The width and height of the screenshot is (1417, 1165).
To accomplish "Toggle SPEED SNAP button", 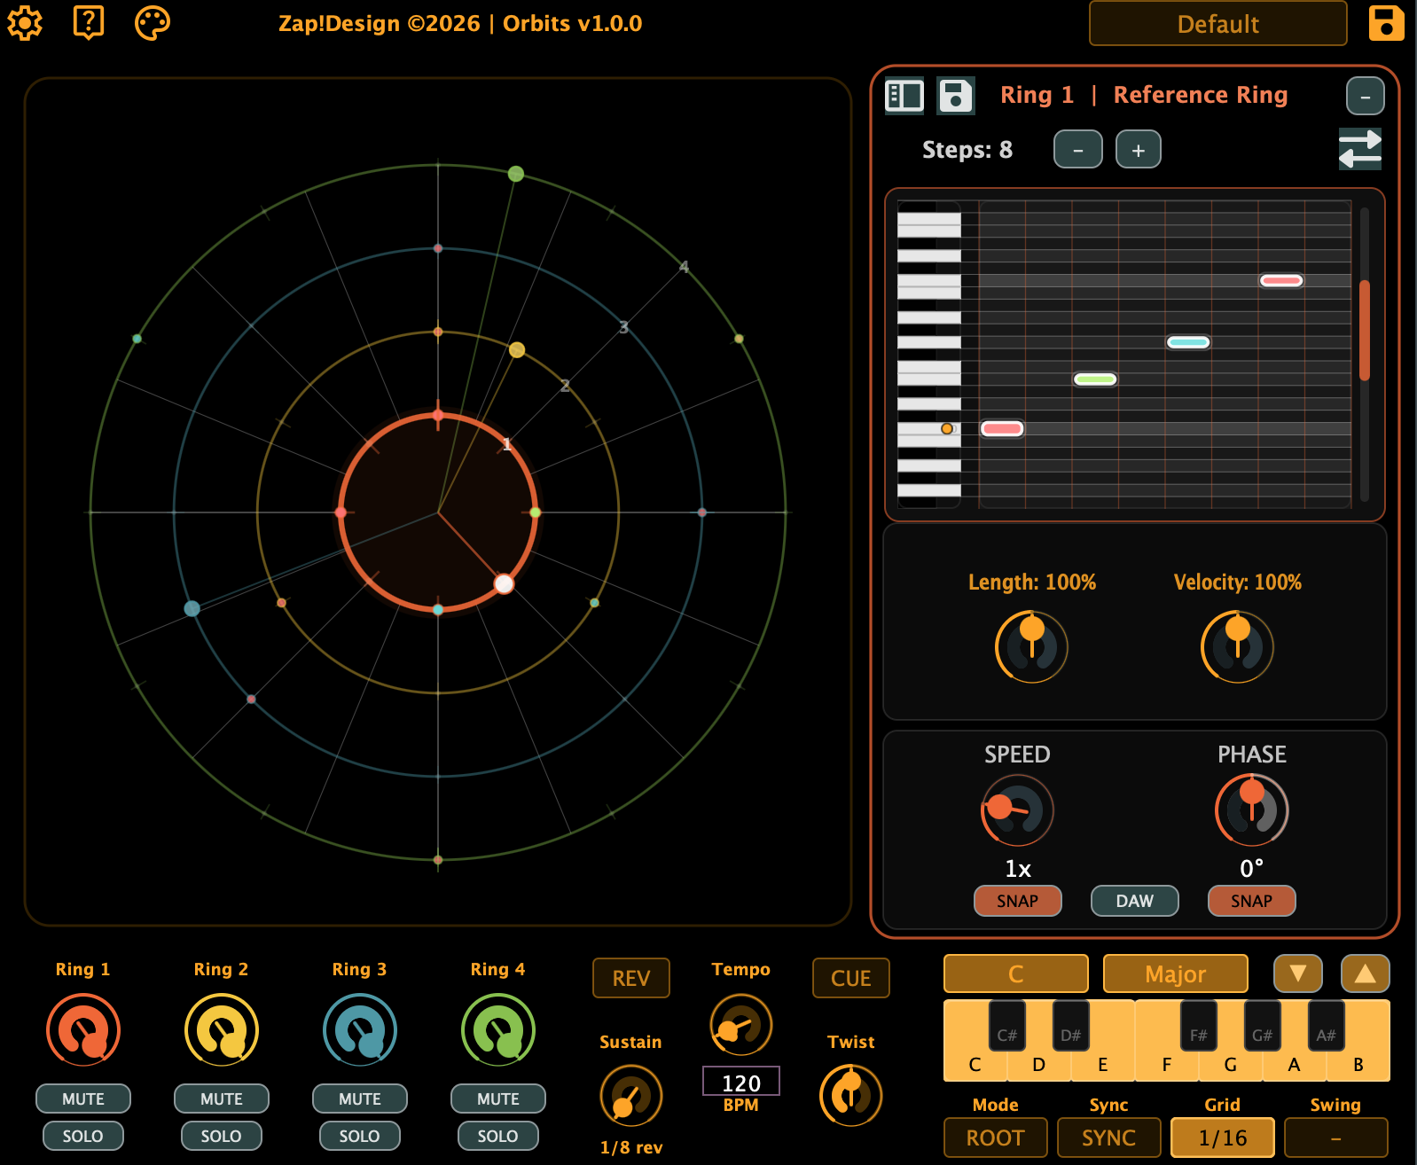I will (x=1018, y=901).
